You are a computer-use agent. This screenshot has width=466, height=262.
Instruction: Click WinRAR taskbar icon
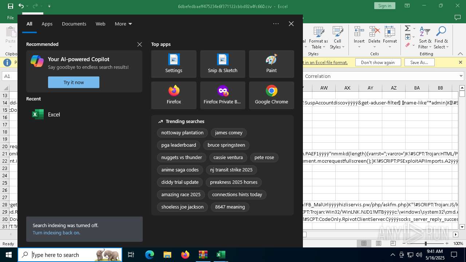tap(203, 255)
